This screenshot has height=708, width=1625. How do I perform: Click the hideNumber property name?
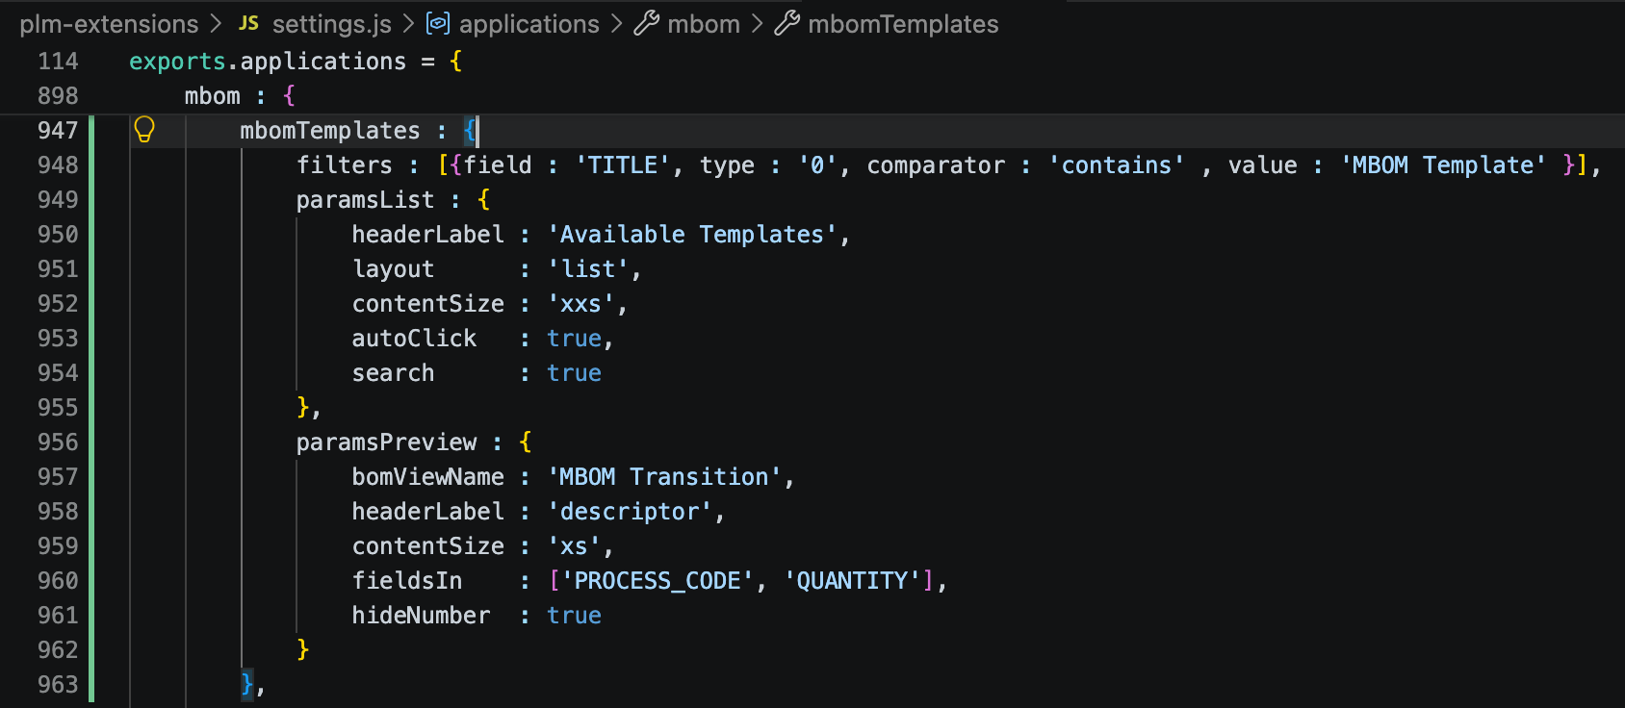[421, 616]
